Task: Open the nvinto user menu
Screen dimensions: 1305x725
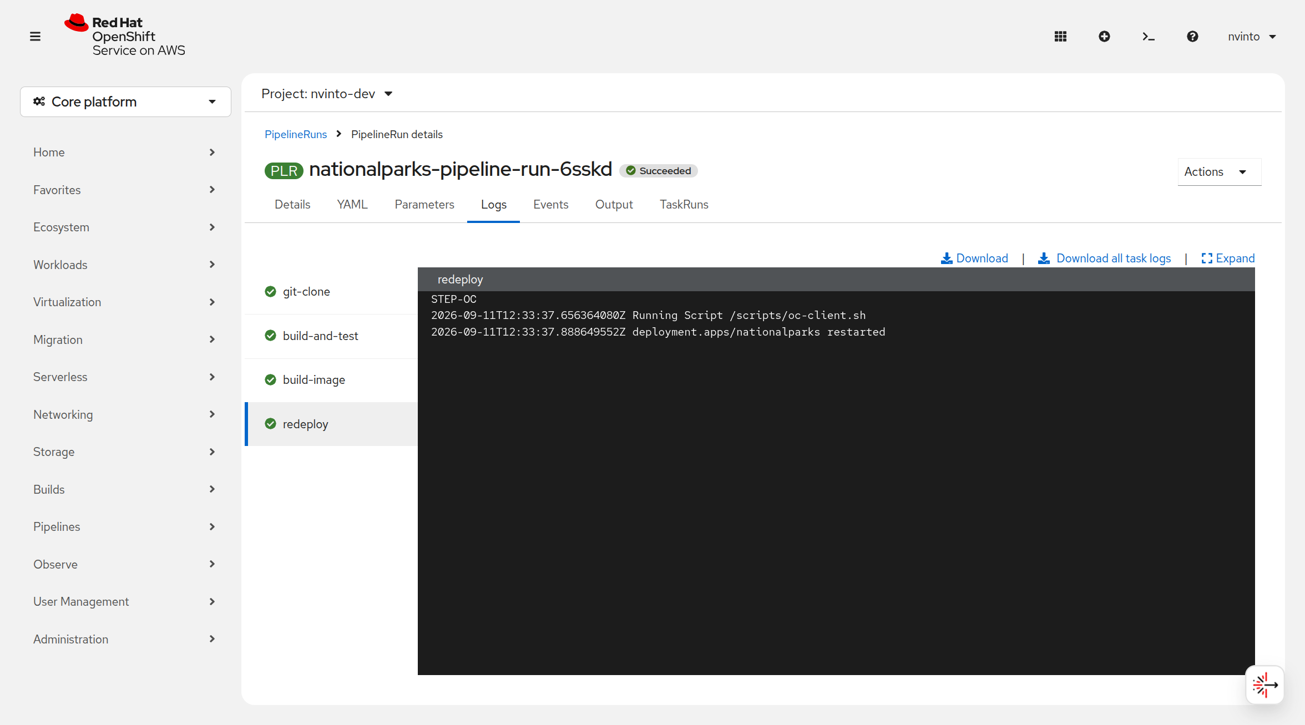Action: point(1252,37)
